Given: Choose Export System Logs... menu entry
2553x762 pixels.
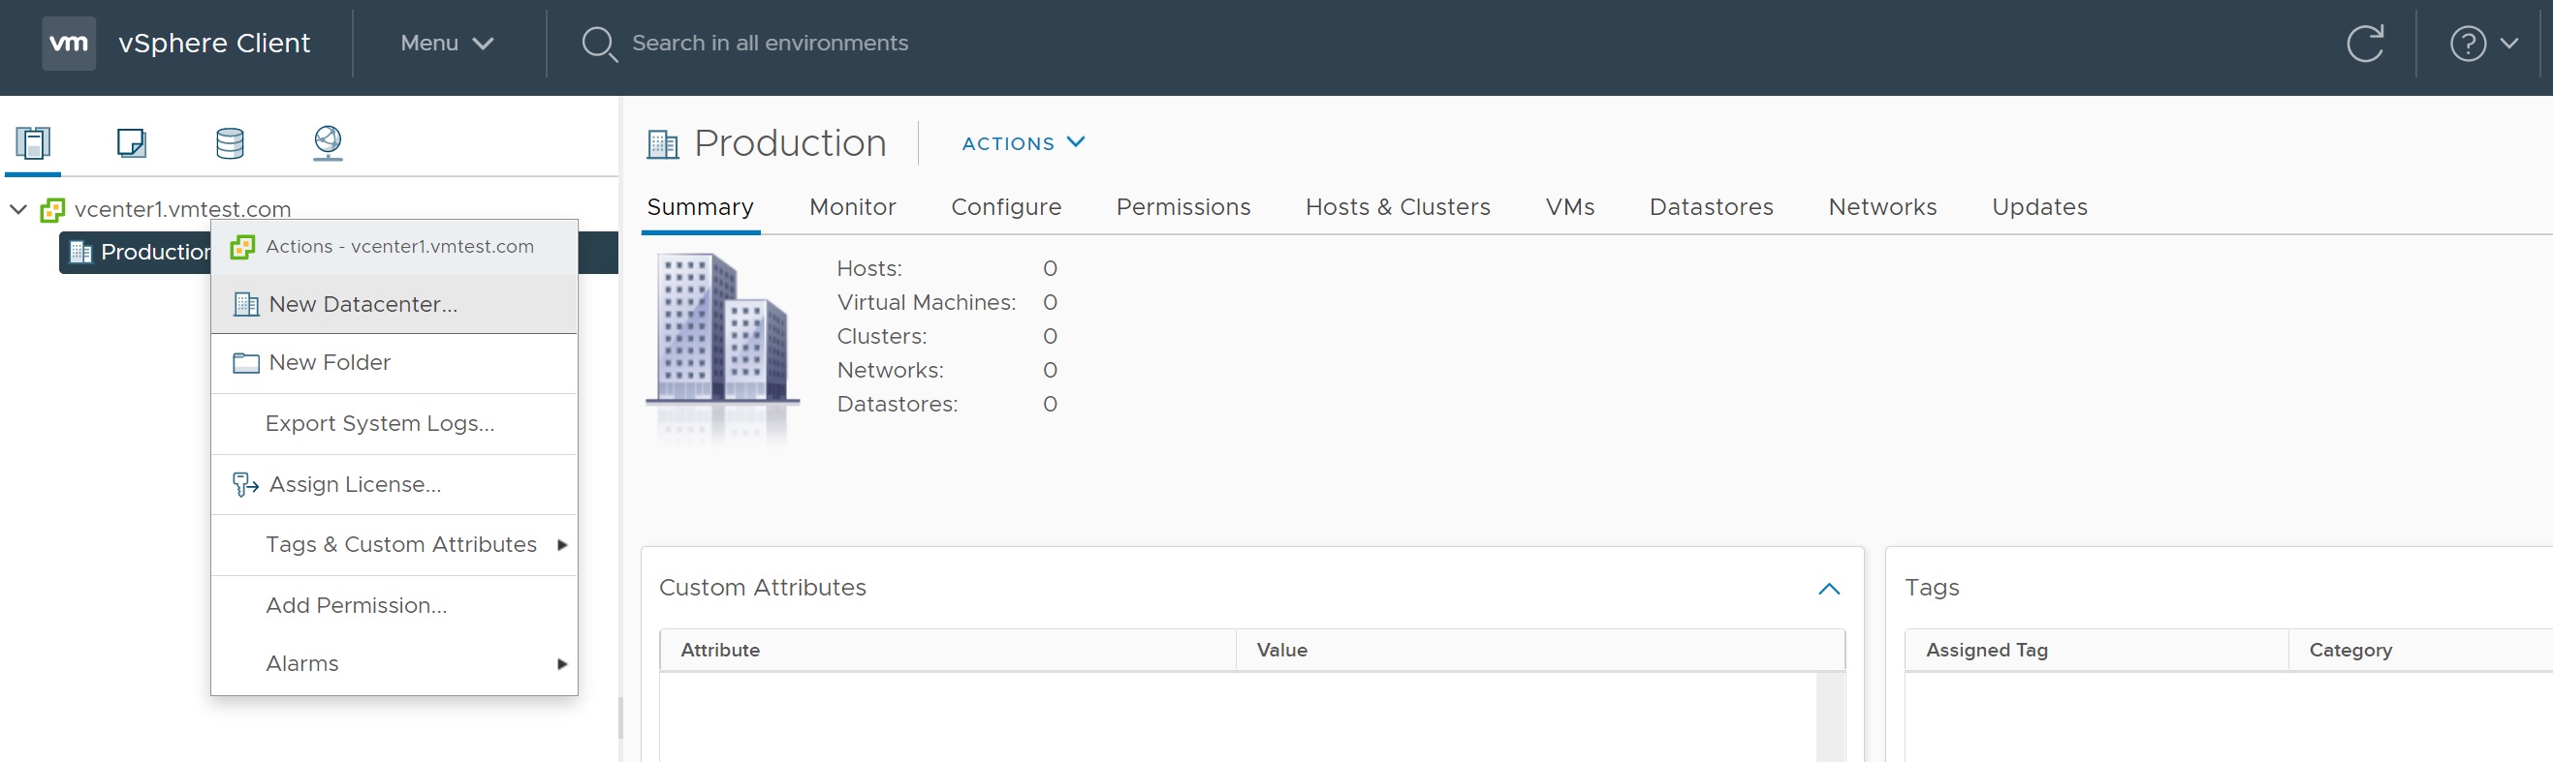Looking at the screenshot, I should tap(394, 423).
